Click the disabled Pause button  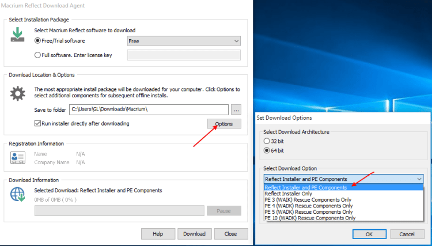[223, 211]
